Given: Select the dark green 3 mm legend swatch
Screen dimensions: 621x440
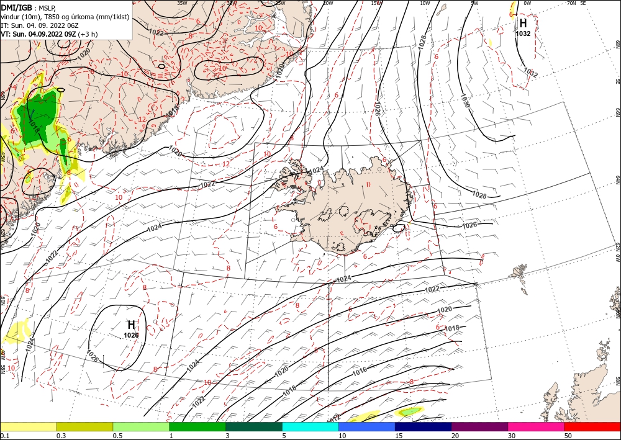Looking at the screenshot, I should click(254, 426).
